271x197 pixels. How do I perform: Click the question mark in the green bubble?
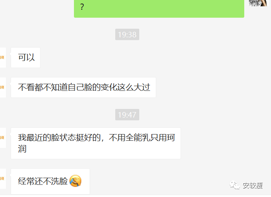(82, 7)
